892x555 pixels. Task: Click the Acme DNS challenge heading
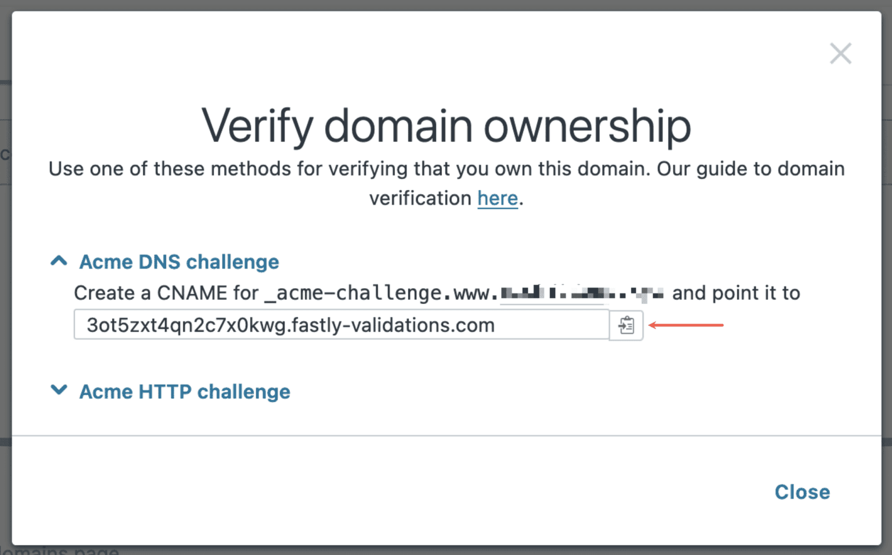(179, 262)
